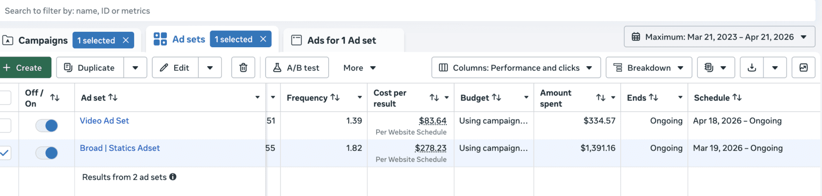Open Ends column options caret
Image resolution: width=822 pixels, height=196 pixels.
[680, 97]
